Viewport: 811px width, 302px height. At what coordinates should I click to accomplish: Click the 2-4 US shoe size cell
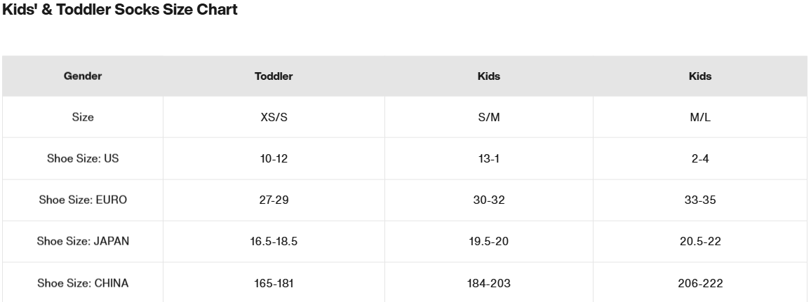click(699, 158)
